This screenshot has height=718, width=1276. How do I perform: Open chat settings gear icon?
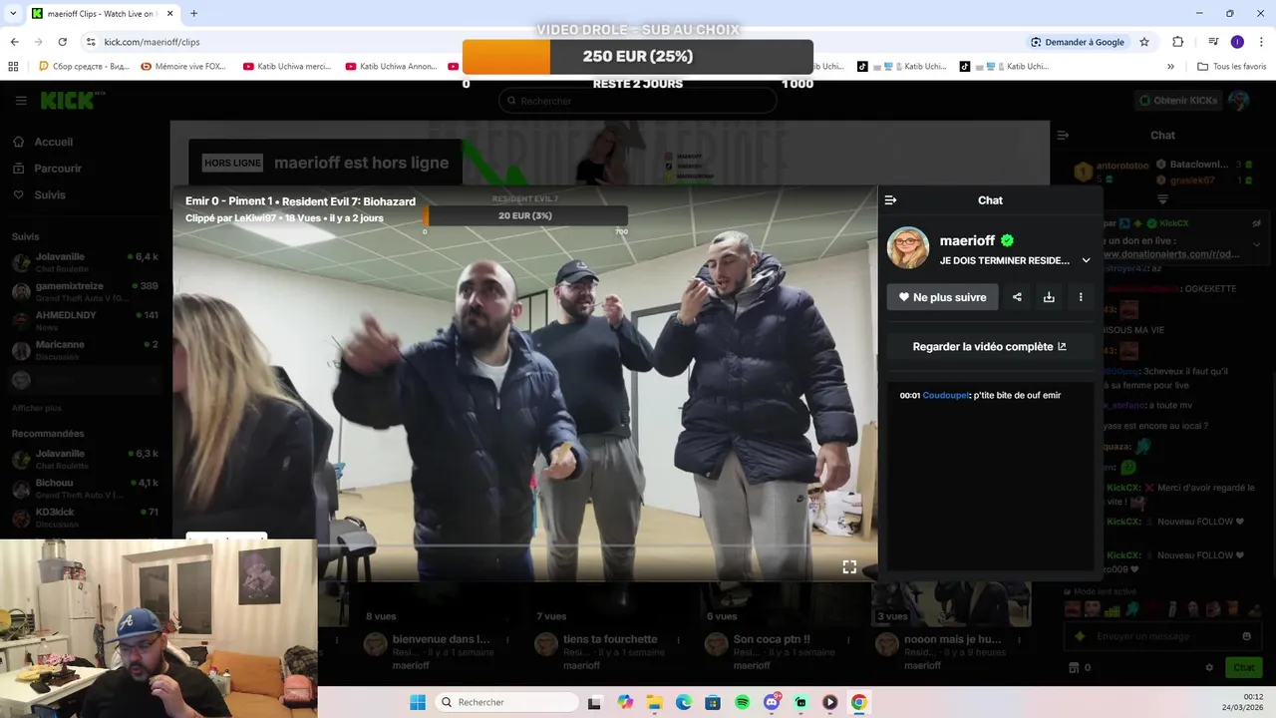click(x=1209, y=667)
